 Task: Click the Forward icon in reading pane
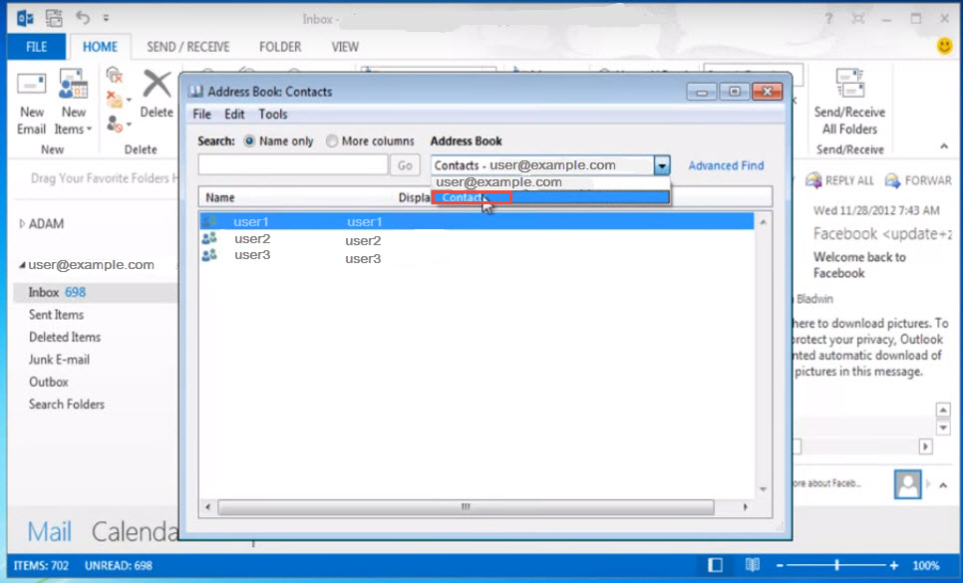pyautogui.click(x=892, y=180)
